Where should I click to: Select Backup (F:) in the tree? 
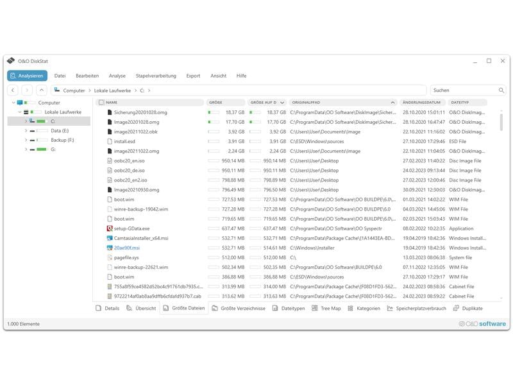[62, 140]
